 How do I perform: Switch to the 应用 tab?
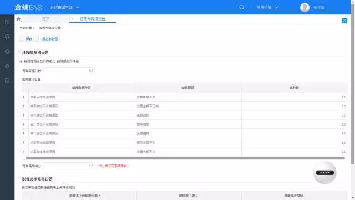click(x=46, y=19)
